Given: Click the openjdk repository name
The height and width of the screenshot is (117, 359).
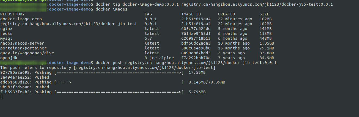Looking at the screenshot, I should [9, 58].
